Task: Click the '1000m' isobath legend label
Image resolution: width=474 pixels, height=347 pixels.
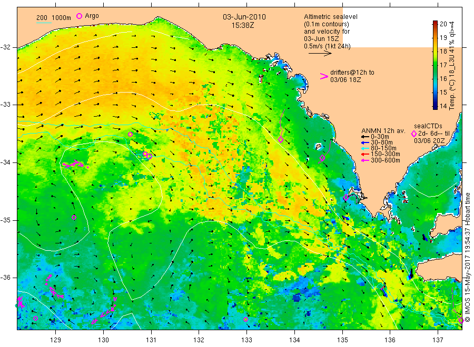Action: click(62, 18)
